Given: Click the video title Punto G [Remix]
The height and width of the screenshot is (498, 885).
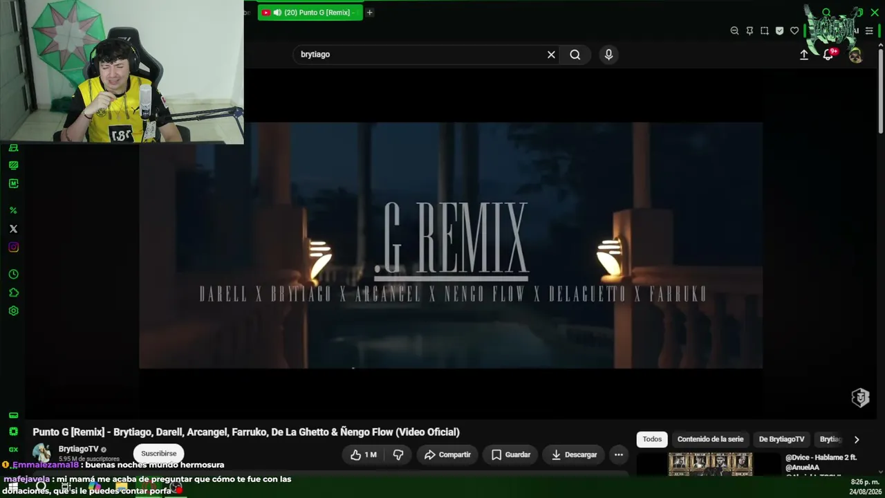Looking at the screenshot, I should [x=246, y=432].
